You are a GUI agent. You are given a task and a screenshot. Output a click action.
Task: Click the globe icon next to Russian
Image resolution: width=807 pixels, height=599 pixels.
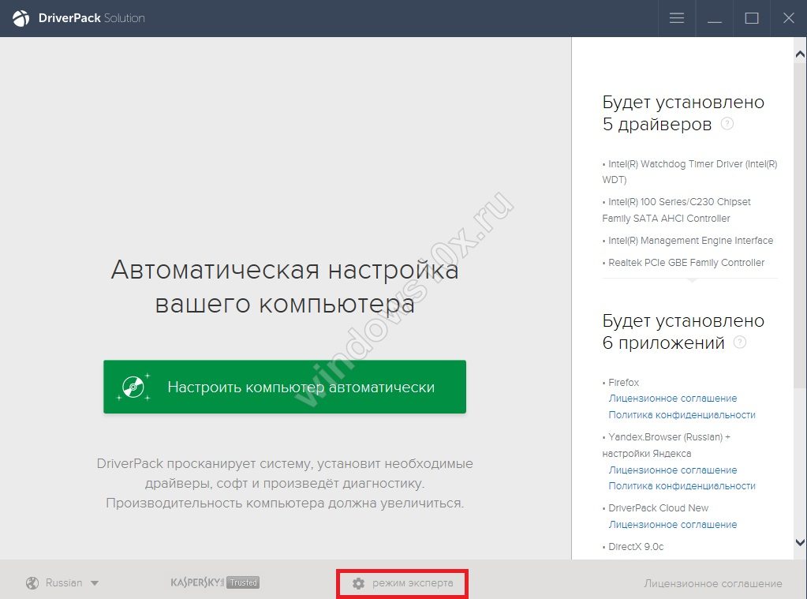[x=32, y=583]
